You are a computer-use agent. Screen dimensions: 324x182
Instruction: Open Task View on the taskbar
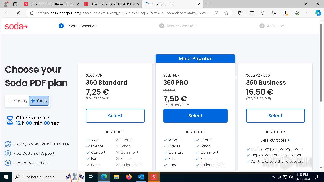91,177
